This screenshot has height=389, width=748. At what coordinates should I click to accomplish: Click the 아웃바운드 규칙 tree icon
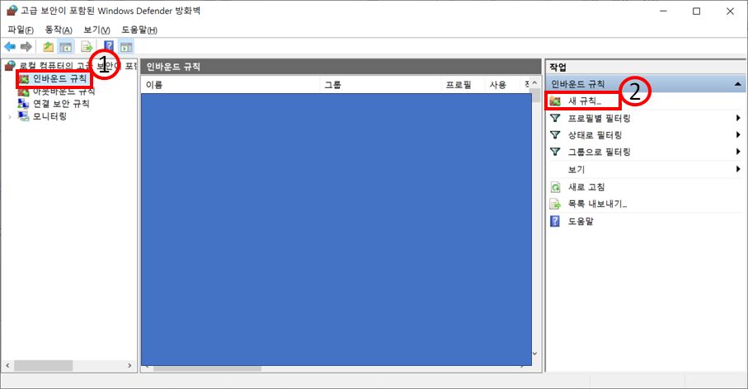click(24, 91)
